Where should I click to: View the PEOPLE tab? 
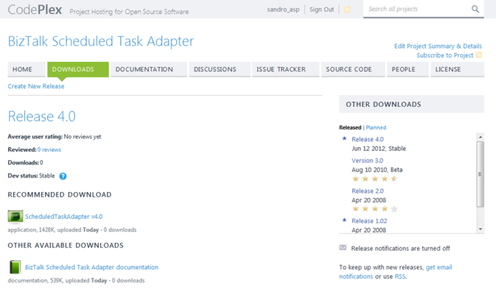408,70
